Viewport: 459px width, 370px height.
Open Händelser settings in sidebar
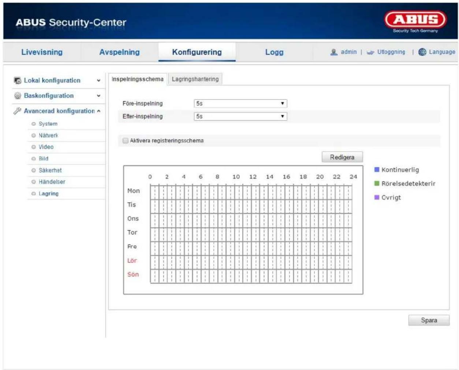[52, 182]
